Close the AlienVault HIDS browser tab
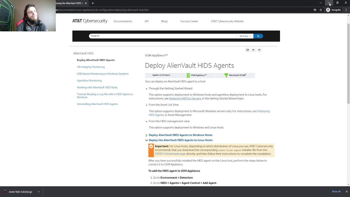 (x=86, y=3)
